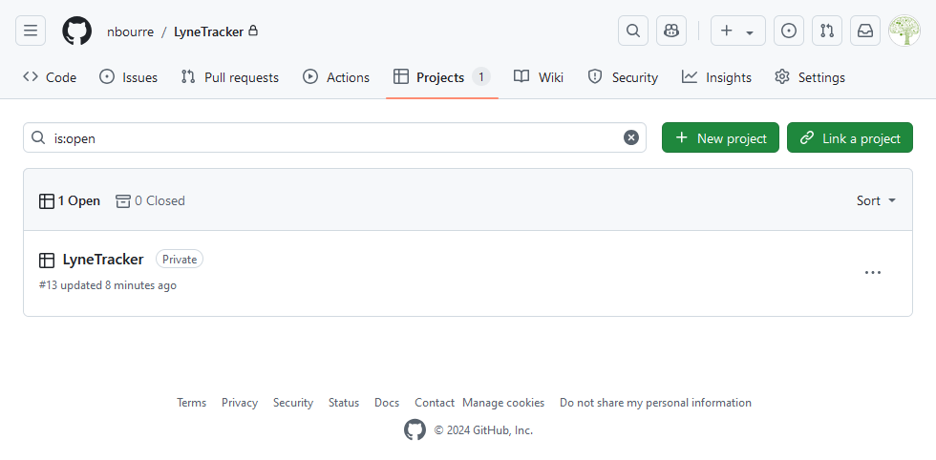The height and width of the screenshot is (460, 936).
Task: Click the Link a project button
Action: coord(850,137)
